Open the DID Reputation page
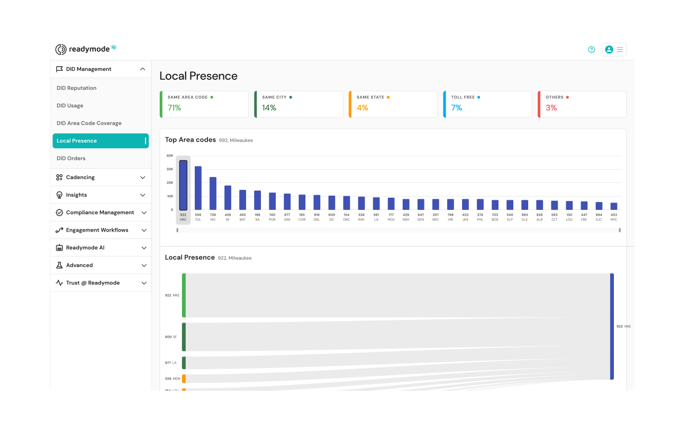The image size is (688, 423). pos(76,88)
